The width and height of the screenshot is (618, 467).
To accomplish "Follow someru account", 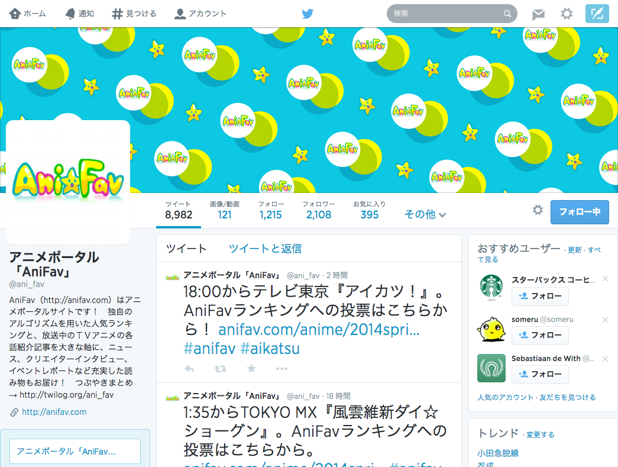I will tap(540, 335).
